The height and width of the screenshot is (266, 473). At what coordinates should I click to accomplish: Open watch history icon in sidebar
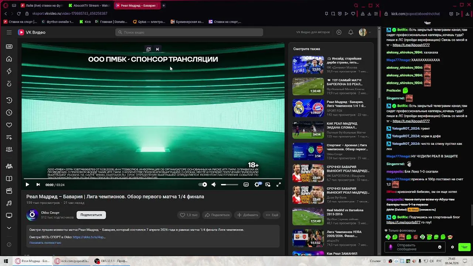pyautogui.click(x=9, y=100)
